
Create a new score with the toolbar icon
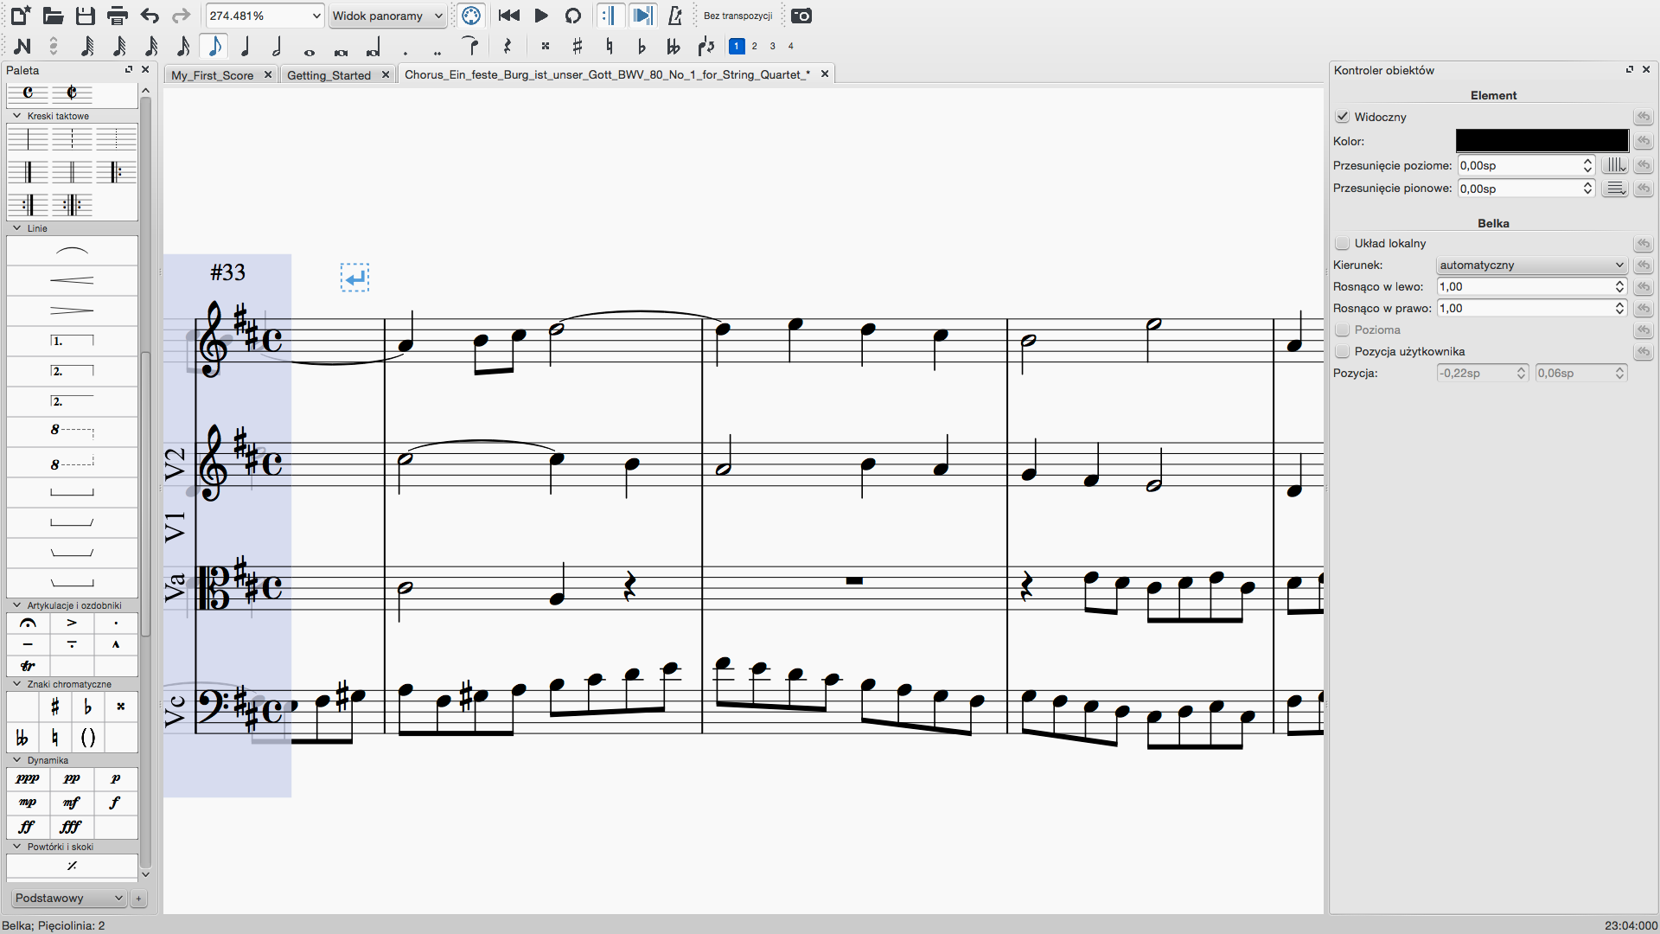(x=21, y=16)
